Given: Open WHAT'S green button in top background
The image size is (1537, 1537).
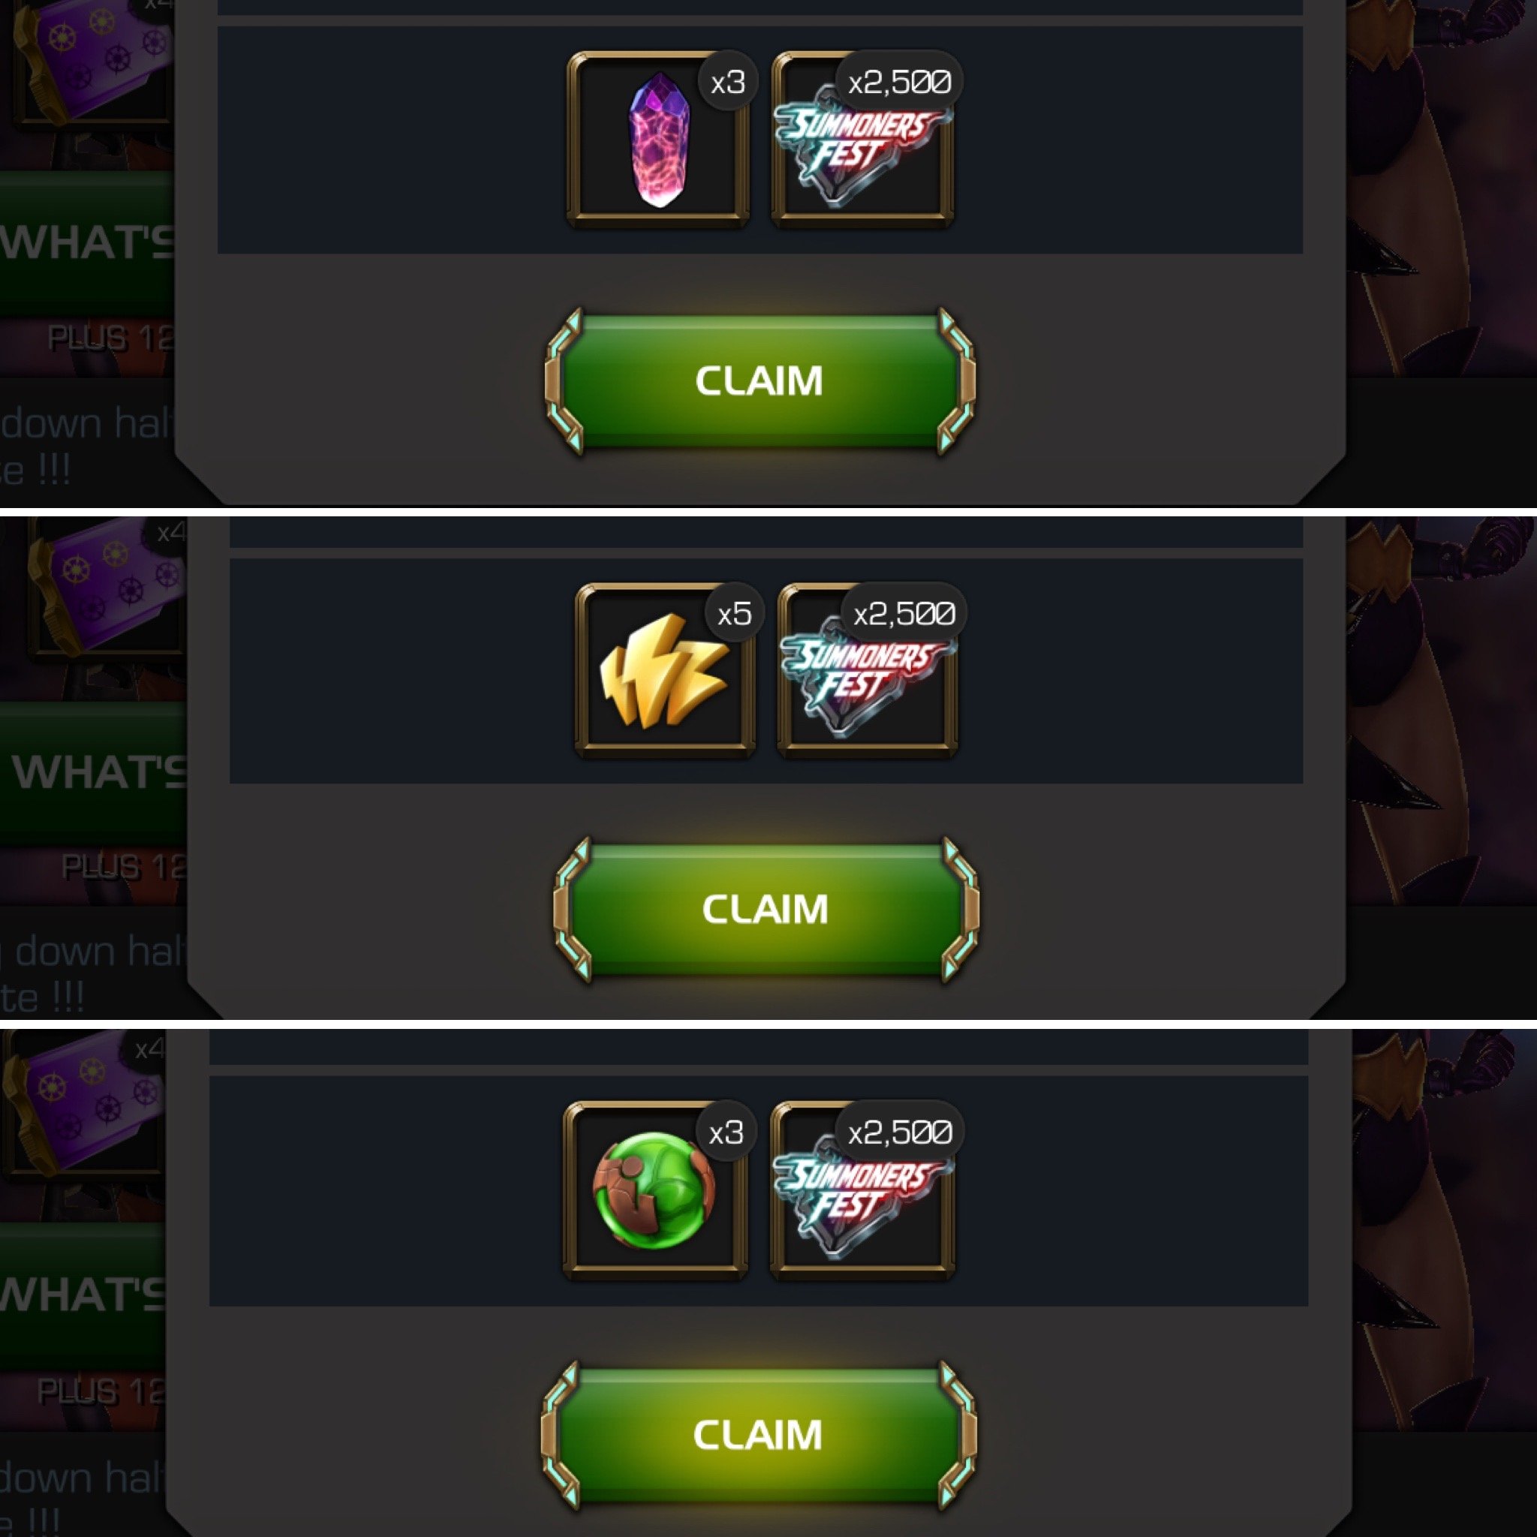Looking at the screenshot, I should (x=87, y=242).
